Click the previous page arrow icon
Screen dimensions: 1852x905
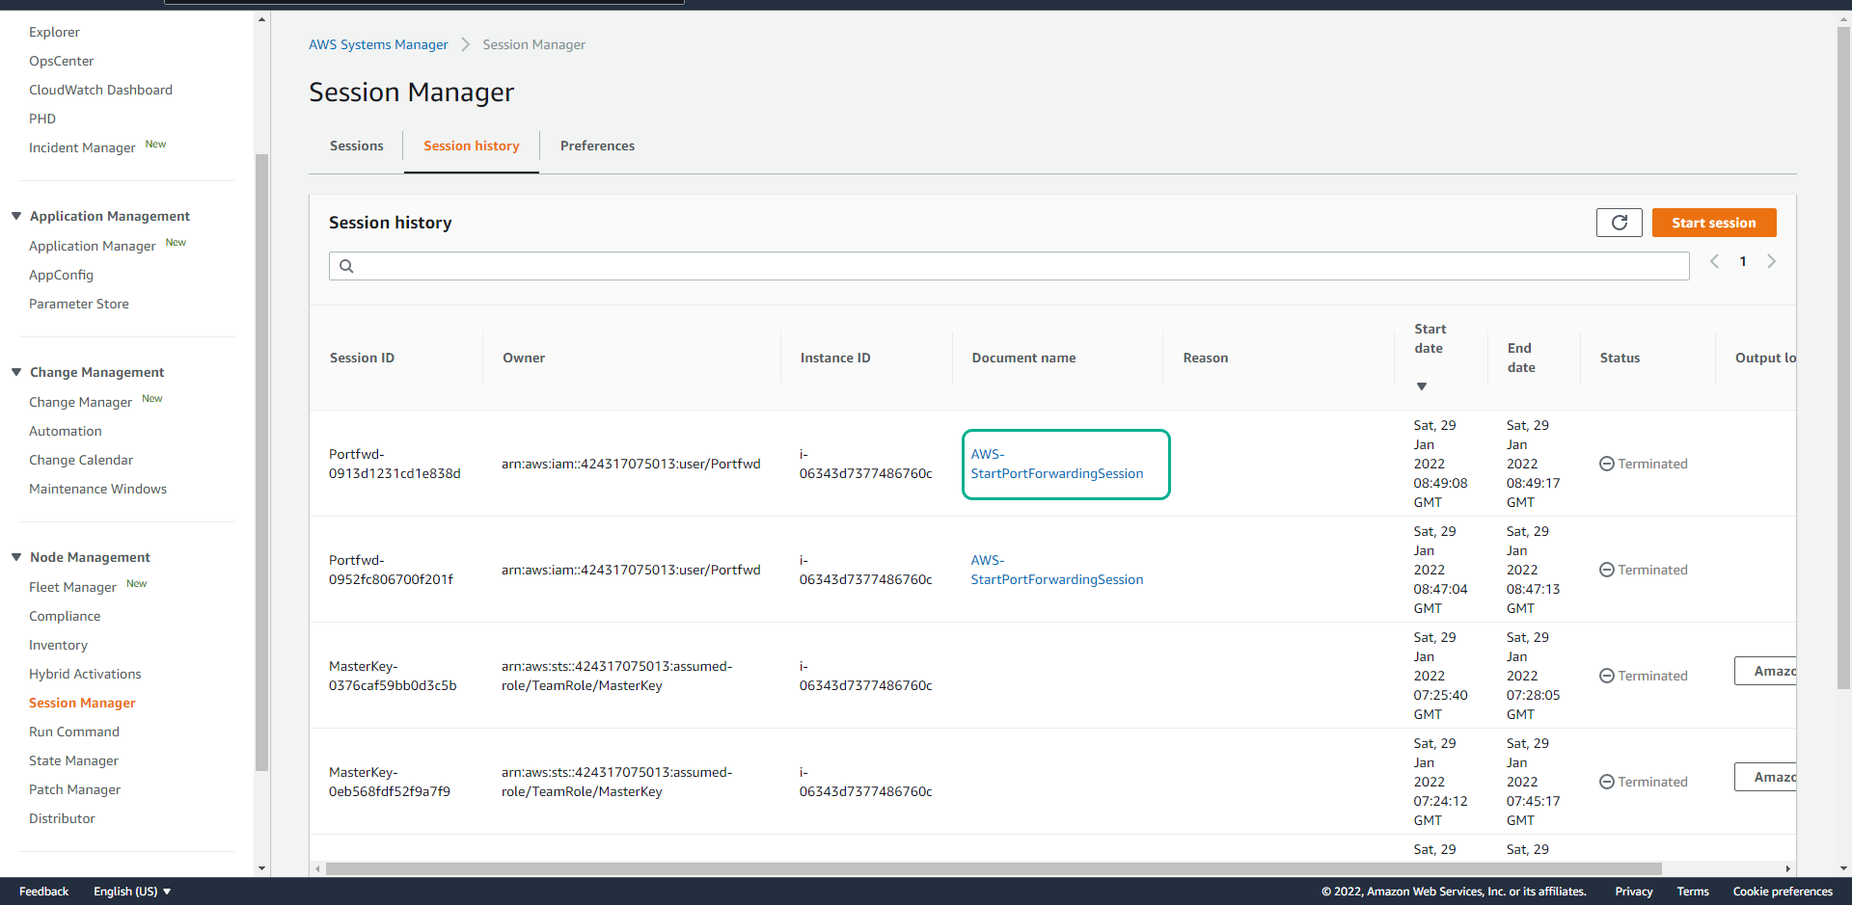tap(1713, 261)
